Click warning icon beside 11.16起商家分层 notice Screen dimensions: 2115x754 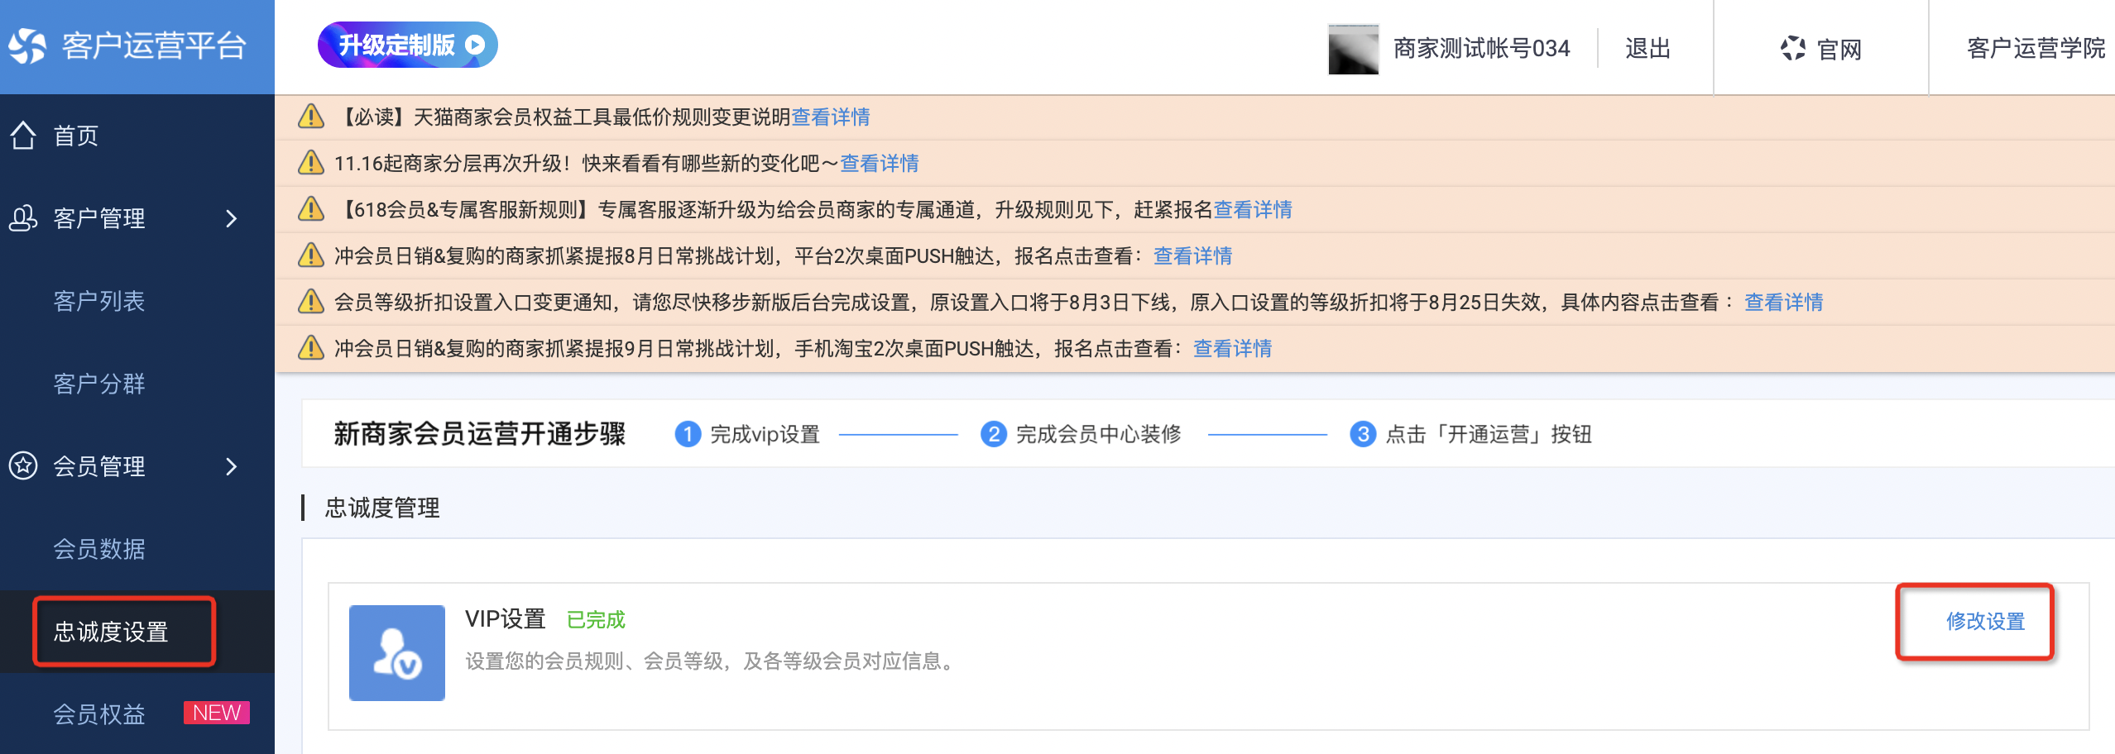[x=310, y=163]
